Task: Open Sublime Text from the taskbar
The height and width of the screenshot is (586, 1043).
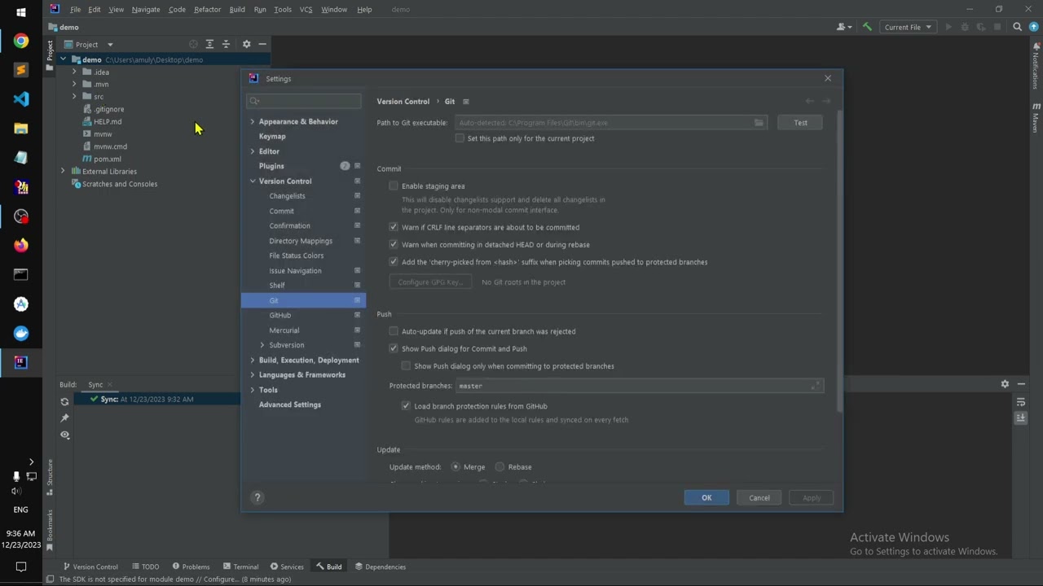Action: point(21,70)
